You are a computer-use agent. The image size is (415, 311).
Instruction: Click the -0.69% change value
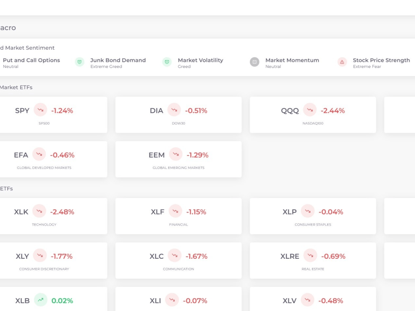click(x=333, y=256)
